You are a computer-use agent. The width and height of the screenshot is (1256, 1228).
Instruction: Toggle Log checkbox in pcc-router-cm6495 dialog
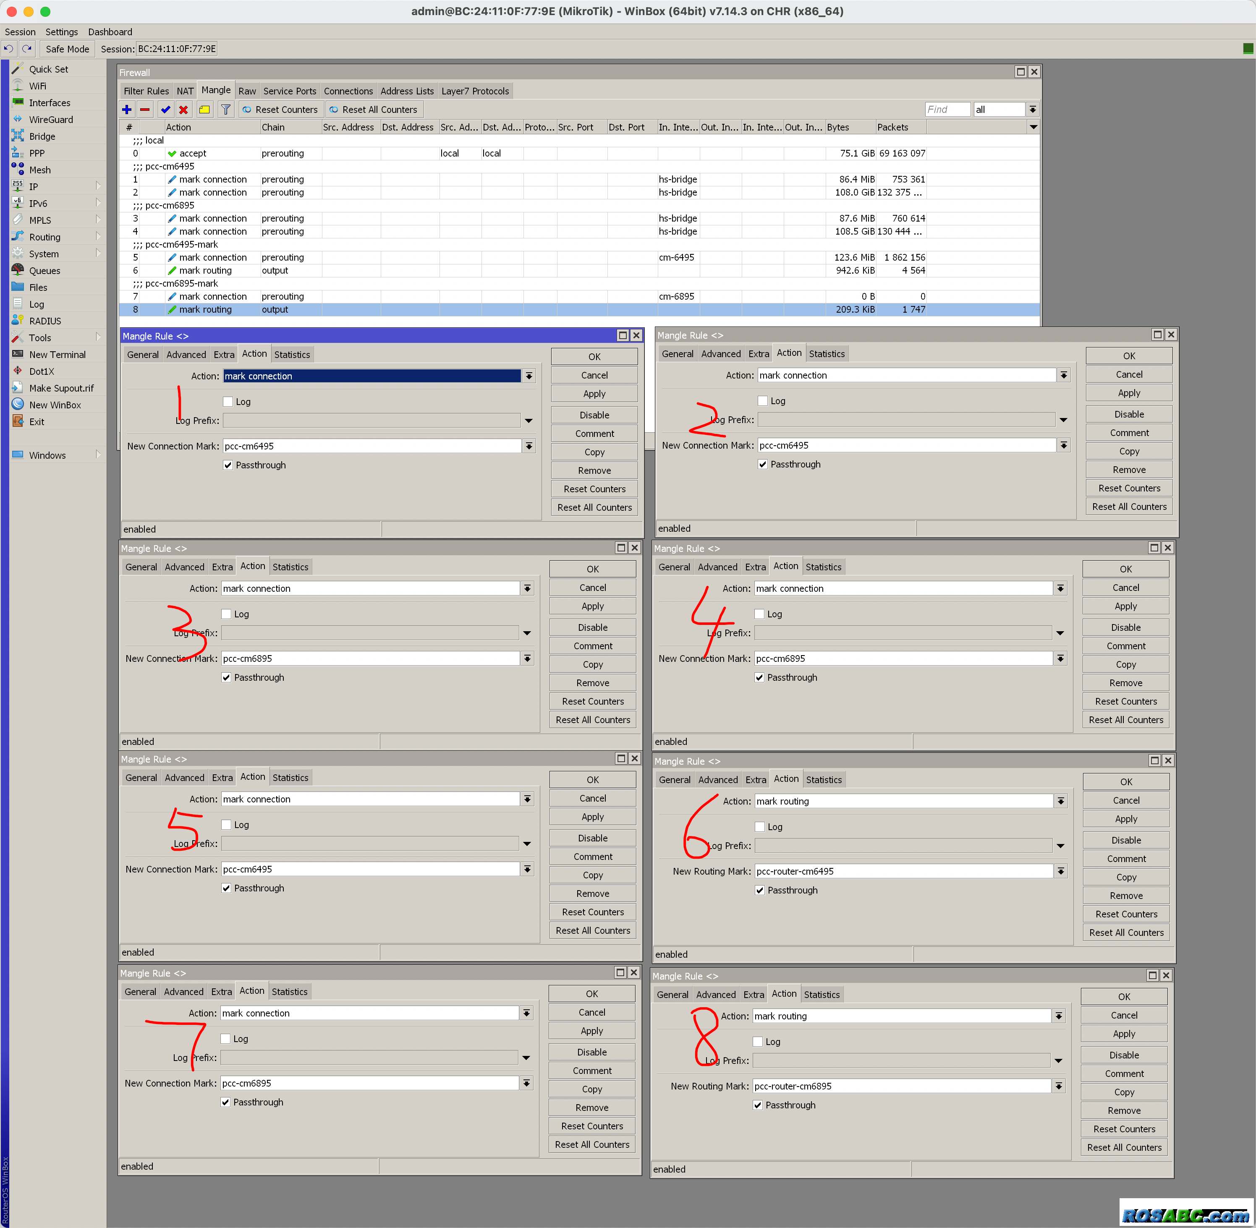coord(760,827)
